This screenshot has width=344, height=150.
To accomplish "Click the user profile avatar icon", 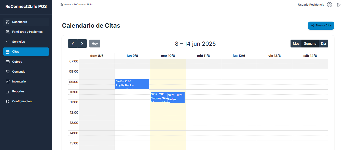I will click(329, 5).
